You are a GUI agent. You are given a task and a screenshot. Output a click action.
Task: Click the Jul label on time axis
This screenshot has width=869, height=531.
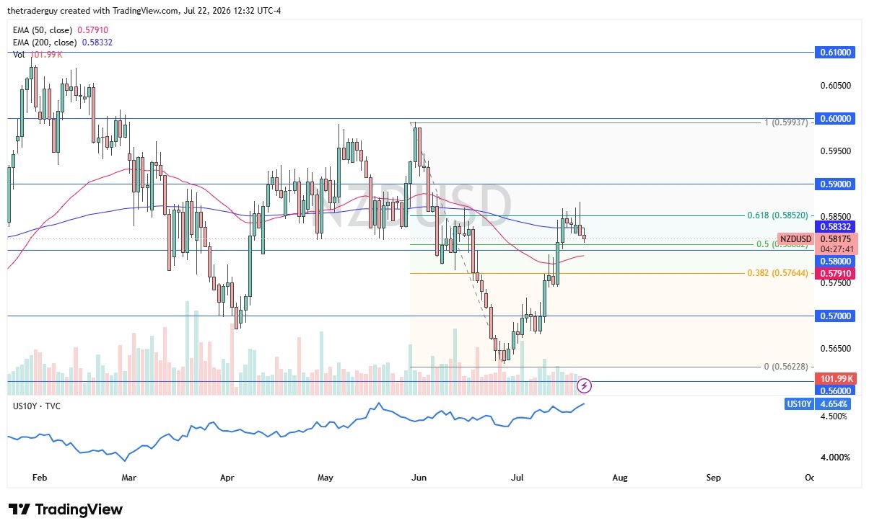point(517,477)
